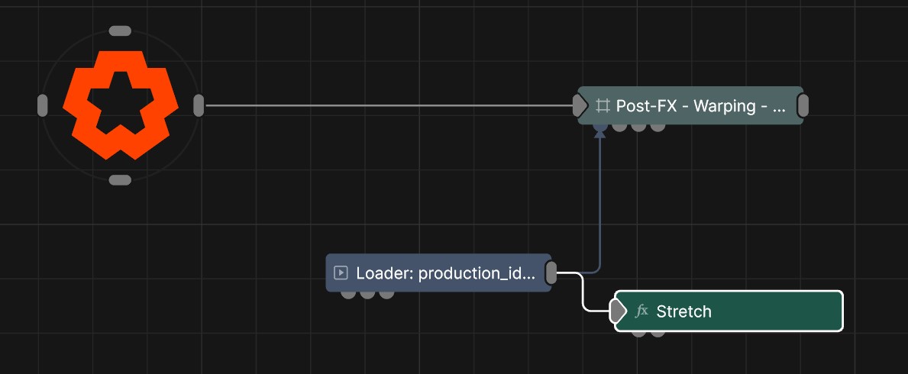Click the left bottom port of Stretch node
Image resolution: width=908 pixels, height=374 pixels.
coord(639,333)
